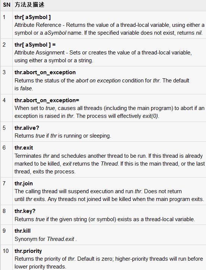Click the thr.key? method name
206x270 pixels.
point(25,211)
